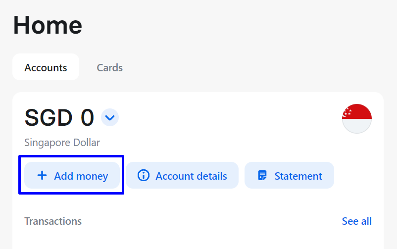This screenshot has width=397, height=249.
Task: Click the "Account details" text label
Action: [x=191, y=176]
